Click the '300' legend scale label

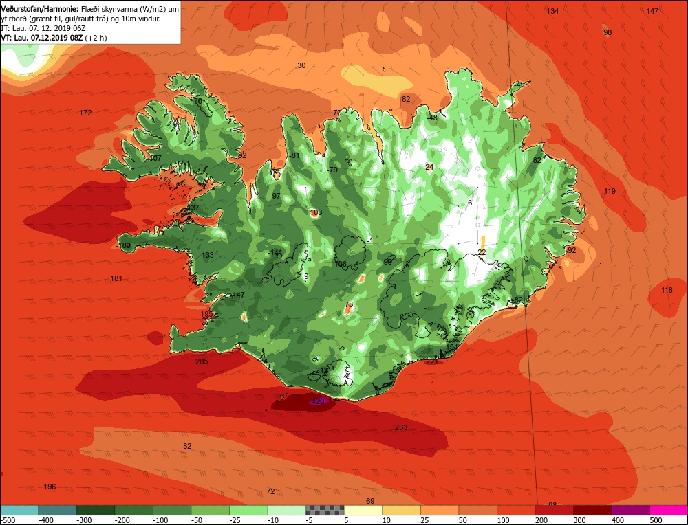point(579,520)
